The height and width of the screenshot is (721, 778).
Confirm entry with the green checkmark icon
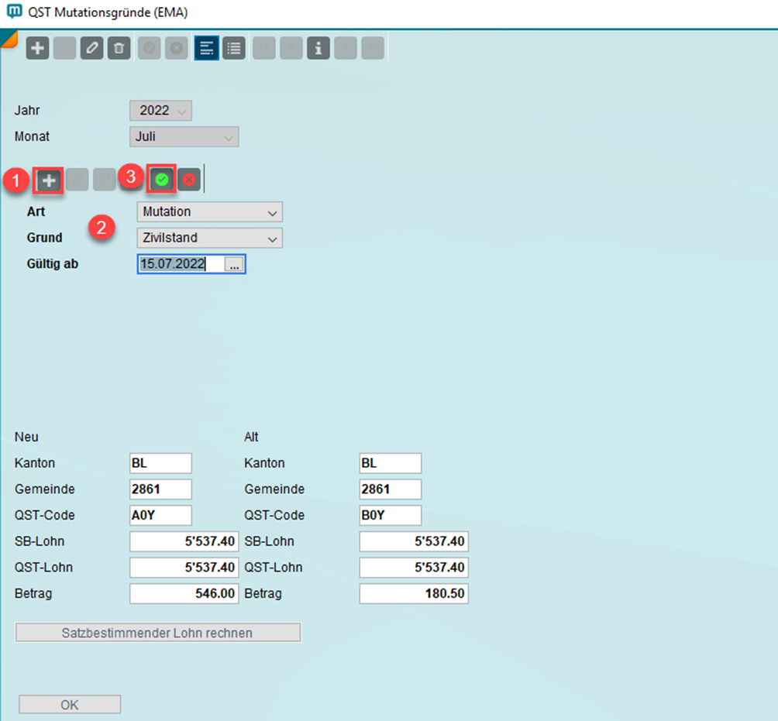point(161,180)
